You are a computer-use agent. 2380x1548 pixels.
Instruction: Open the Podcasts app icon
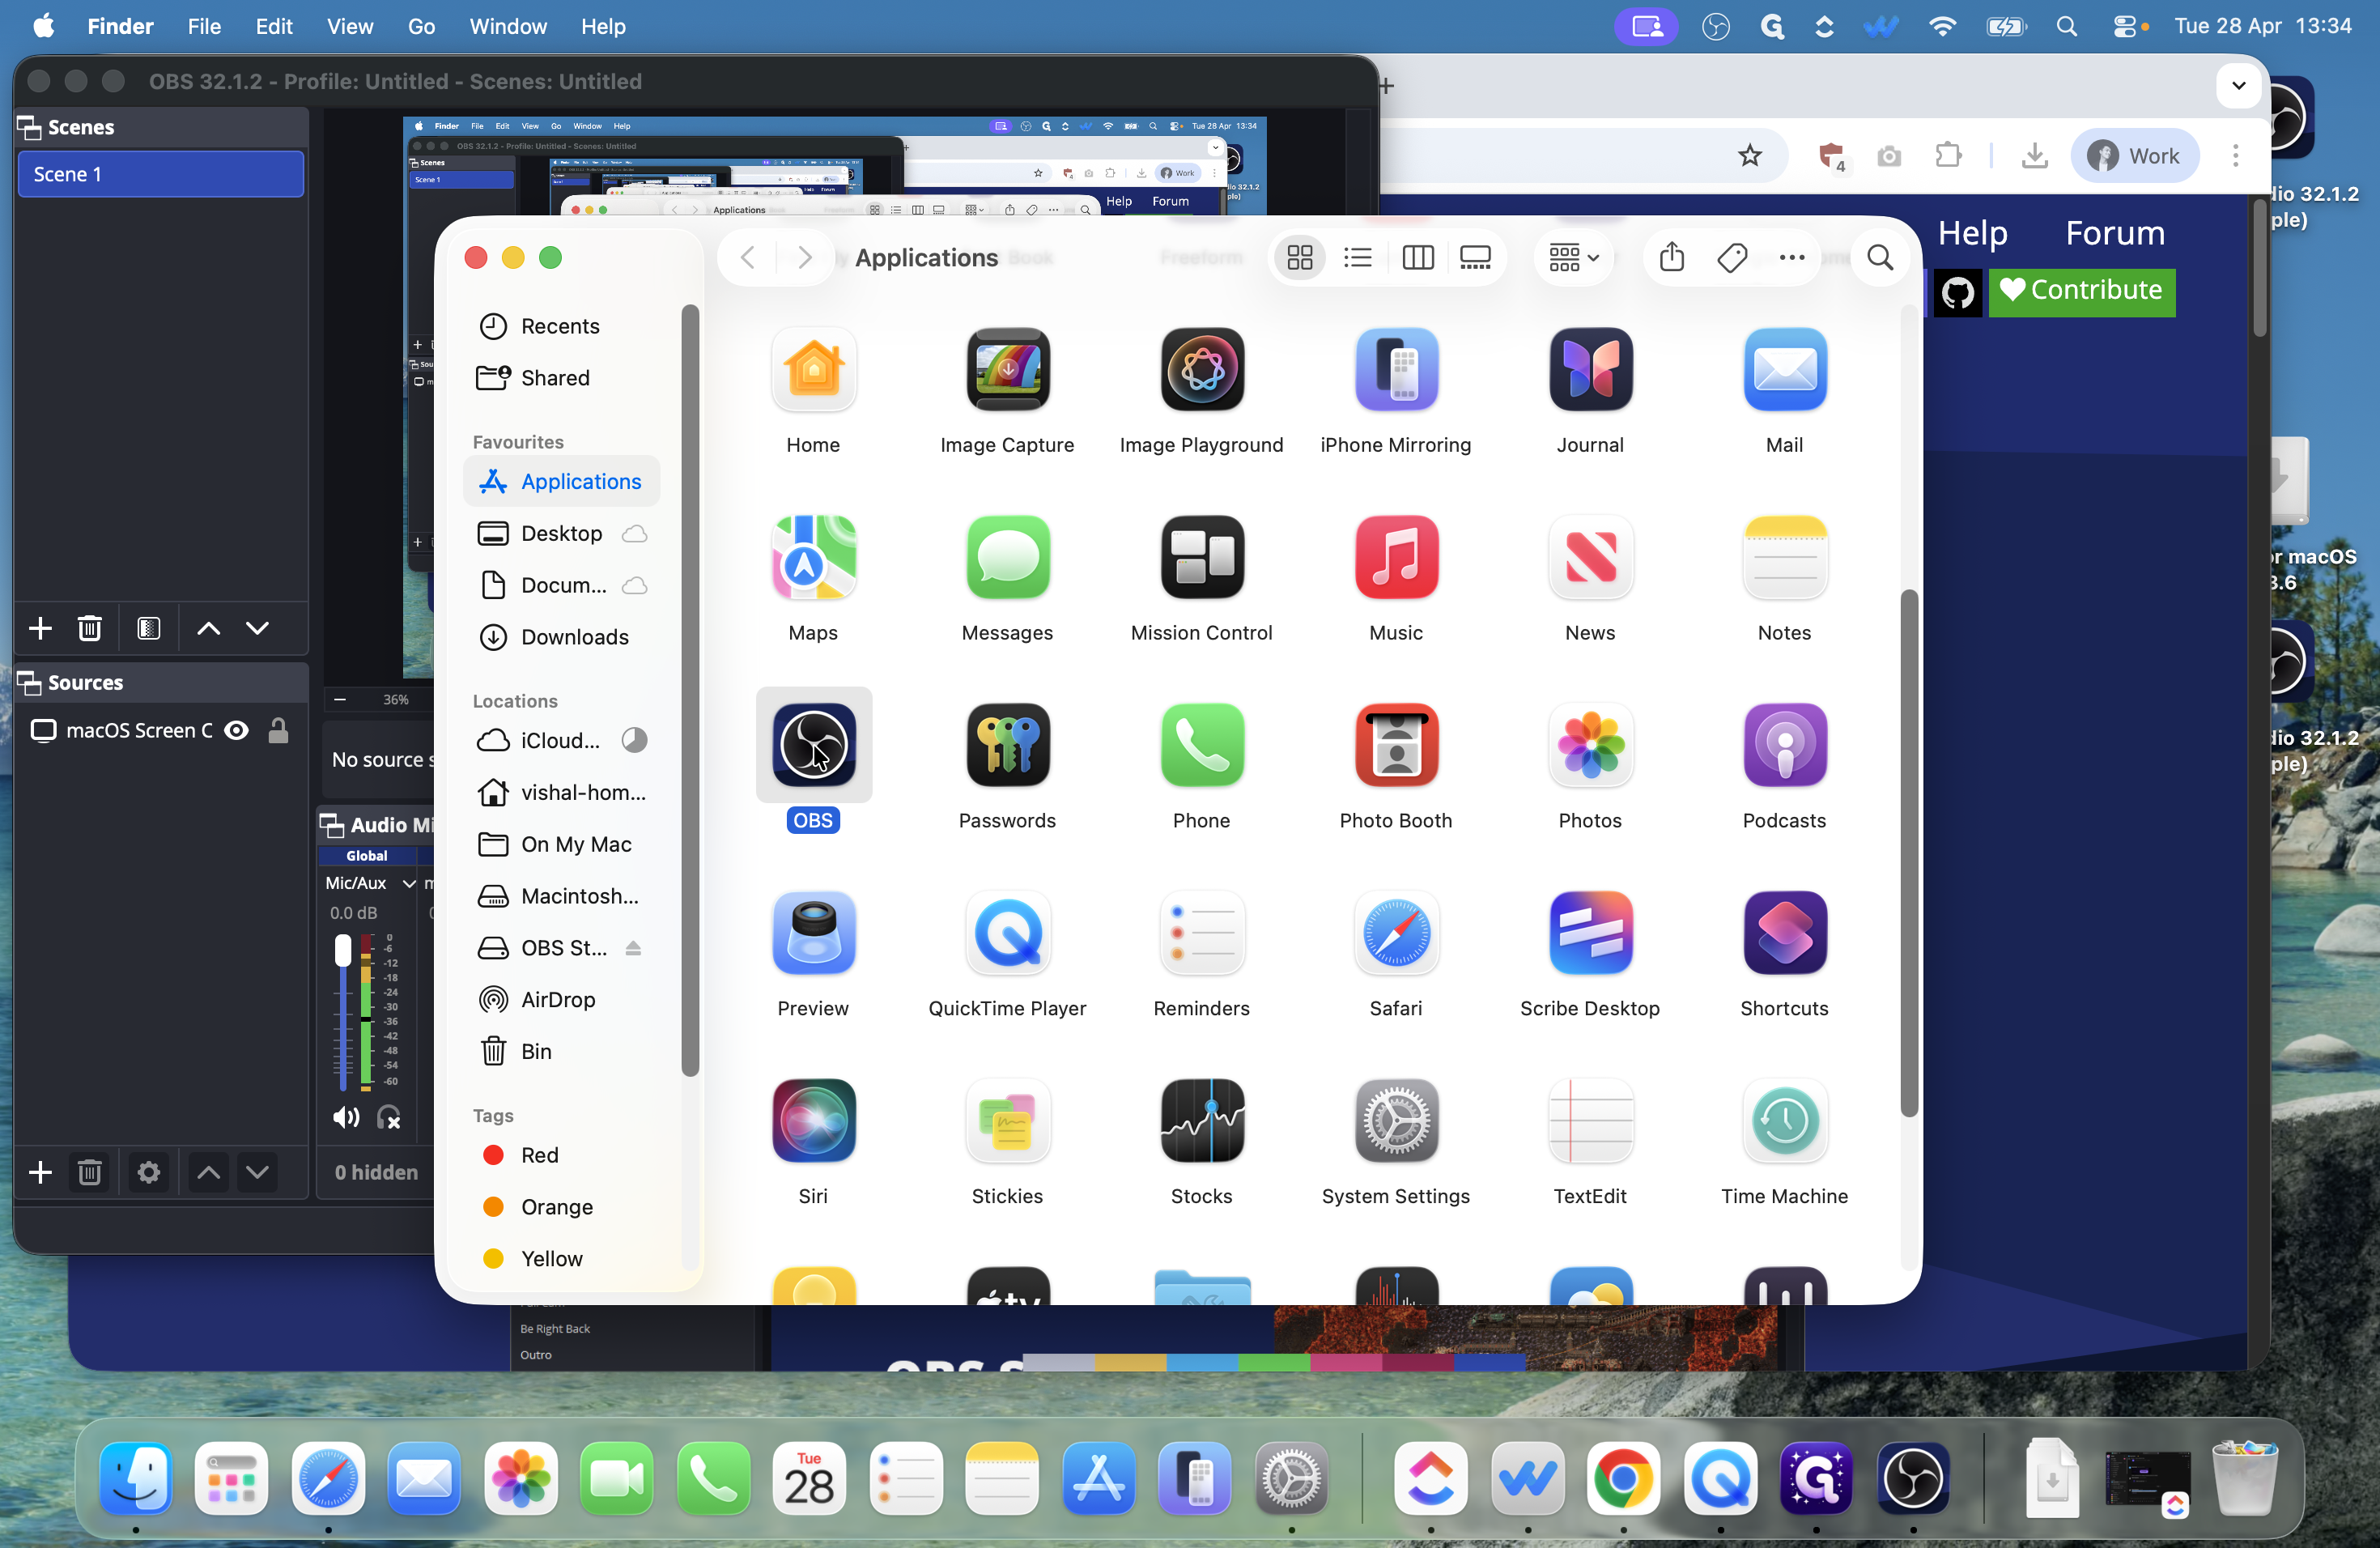1784,745
